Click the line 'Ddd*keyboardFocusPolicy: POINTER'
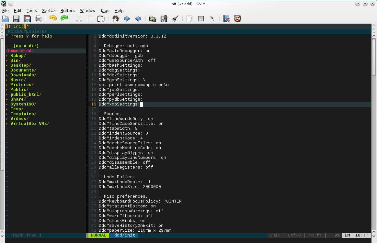This screenshot has width=377, height=243. [x=140, y=201]
